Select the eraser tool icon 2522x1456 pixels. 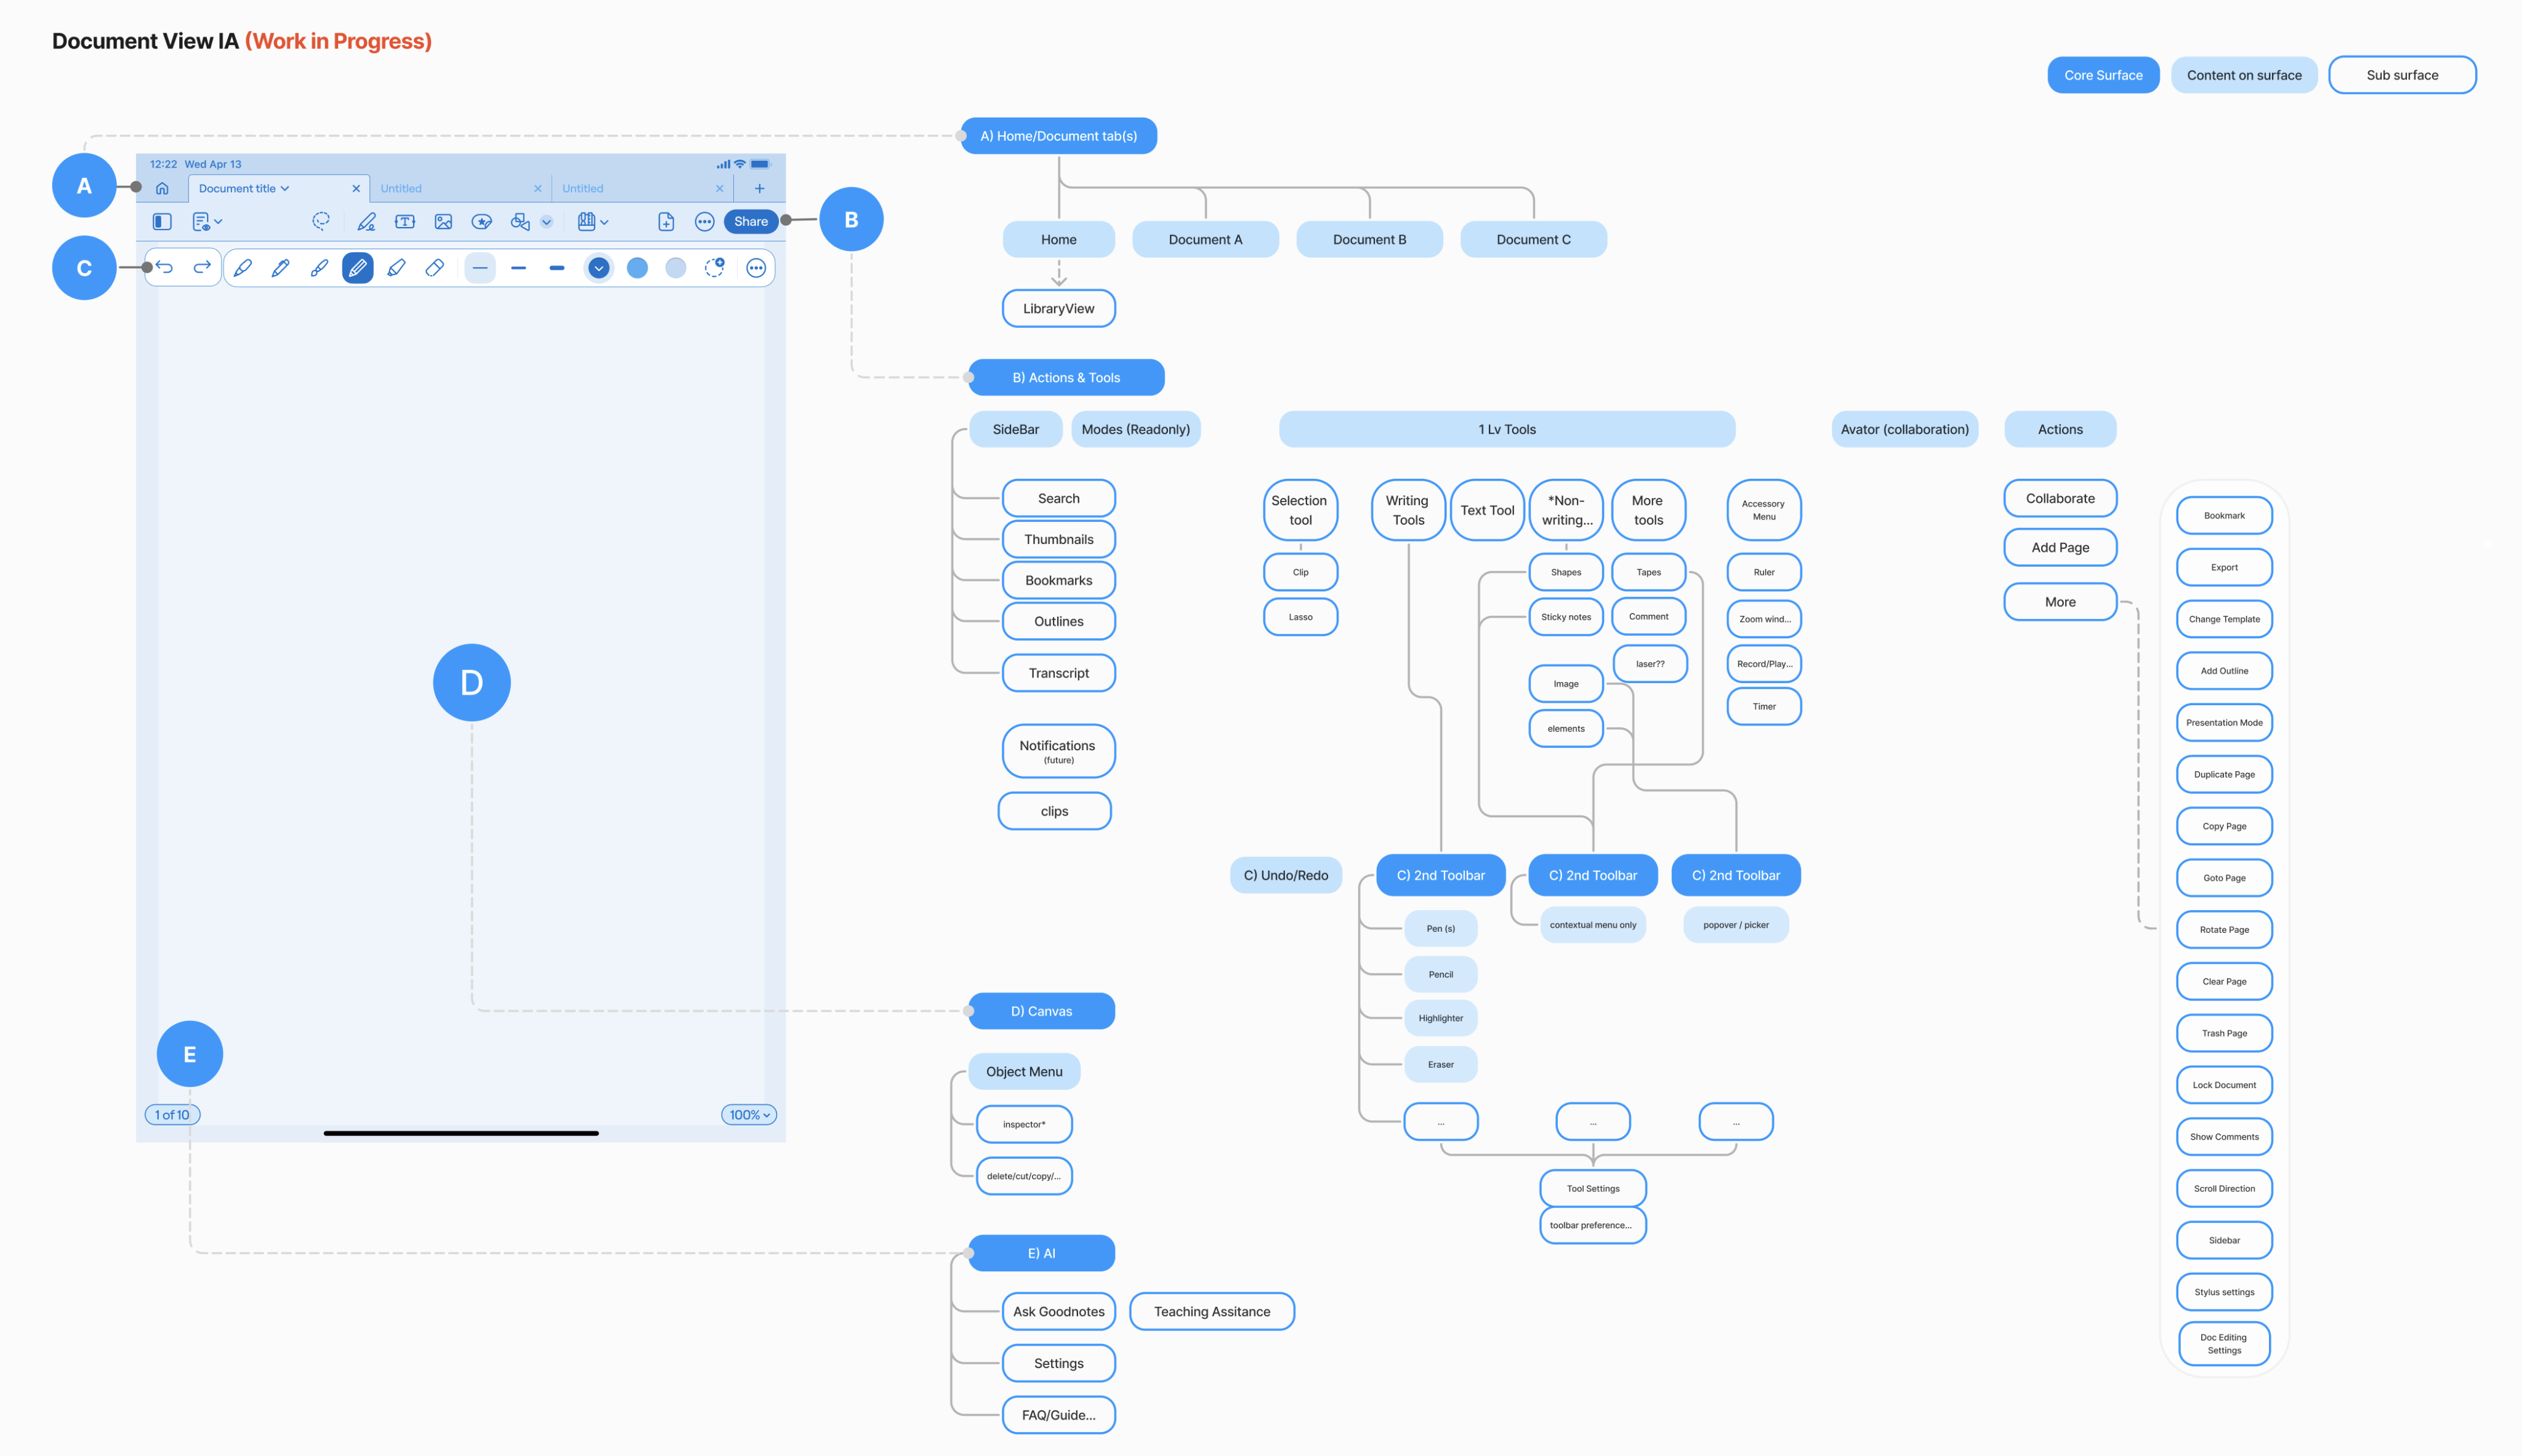pyautogui.click(x=434, y=268)
